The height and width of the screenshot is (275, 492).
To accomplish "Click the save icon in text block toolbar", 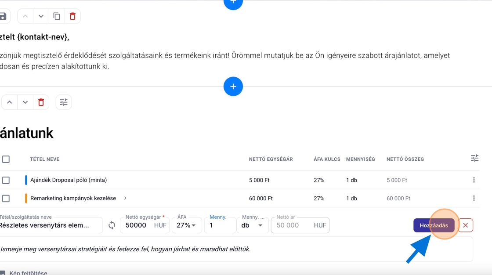I will pyautogui.click(x=3, y=16).
